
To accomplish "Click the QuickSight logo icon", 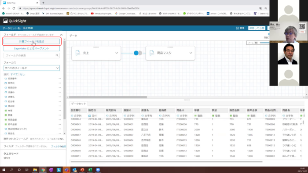I will tap(5, 21).
